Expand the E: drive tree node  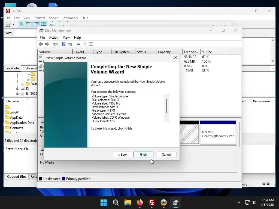[x=17, y=94]
